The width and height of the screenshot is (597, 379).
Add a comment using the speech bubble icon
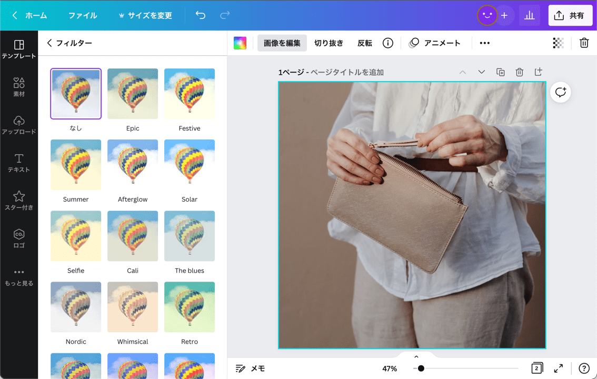560,92
